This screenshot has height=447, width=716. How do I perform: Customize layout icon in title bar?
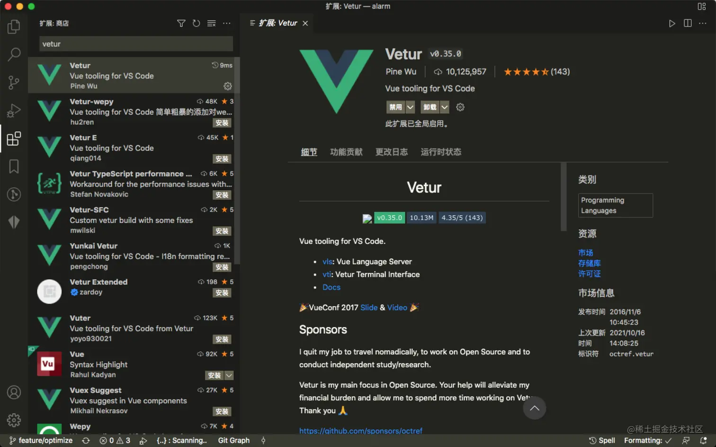[x=702, y=6]
